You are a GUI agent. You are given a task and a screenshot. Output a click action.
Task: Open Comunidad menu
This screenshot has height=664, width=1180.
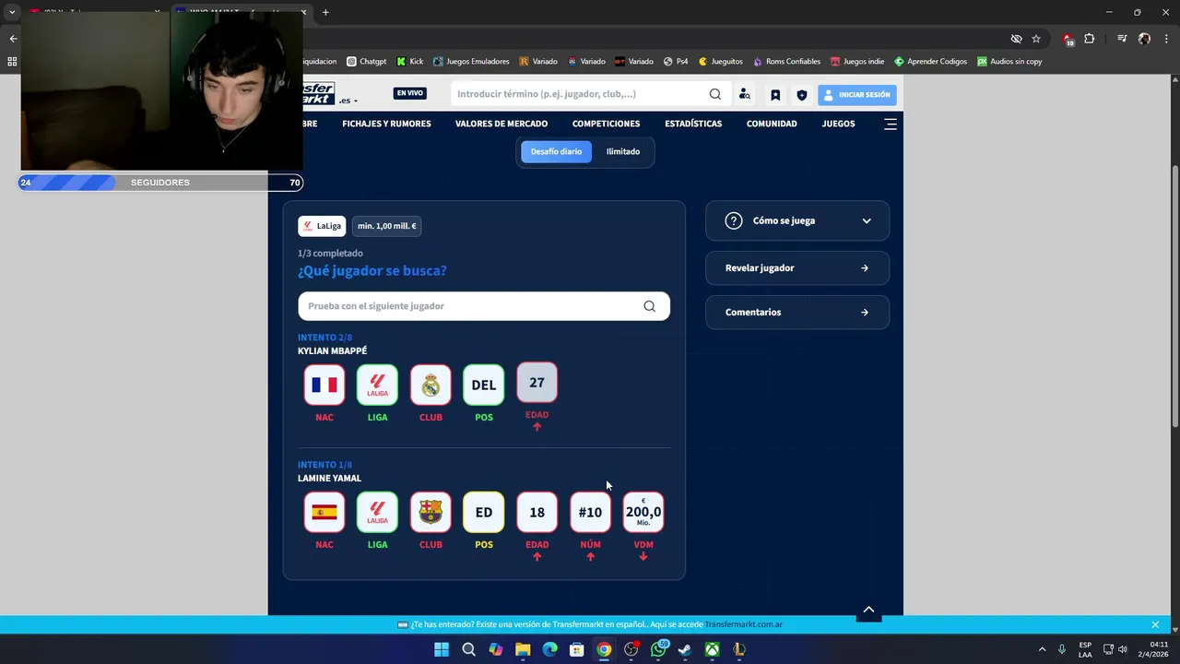(772, 124)
